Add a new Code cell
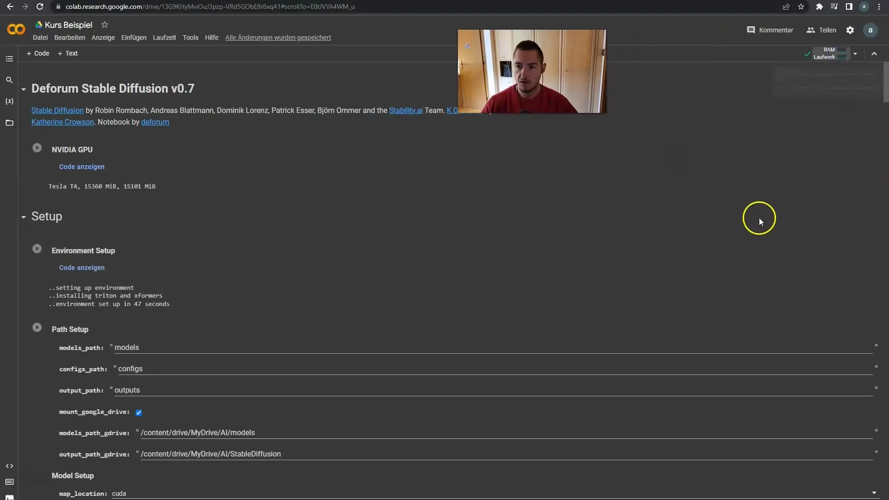This screenshot has height=500, width=889. (38, 53)
